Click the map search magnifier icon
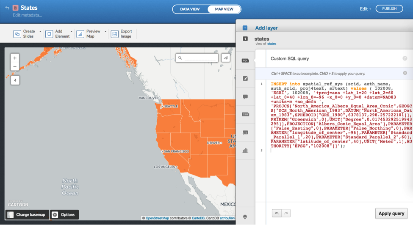The width and height of the screenshot is (413, 225). coord(180,58)
